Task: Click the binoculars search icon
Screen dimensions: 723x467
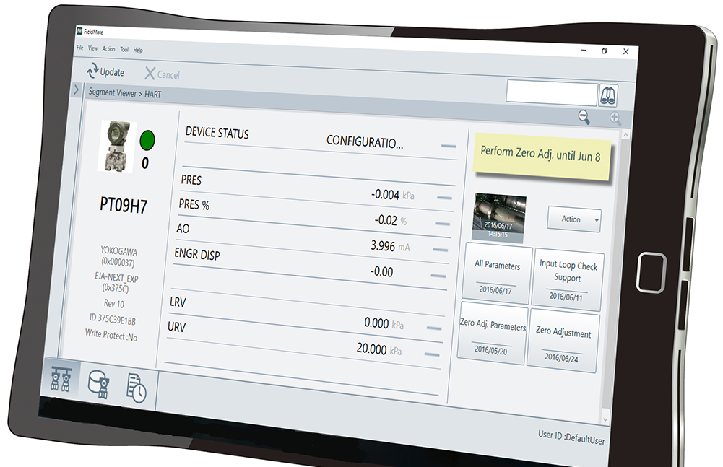Action: pyautogui.click(x=608, y=95)
